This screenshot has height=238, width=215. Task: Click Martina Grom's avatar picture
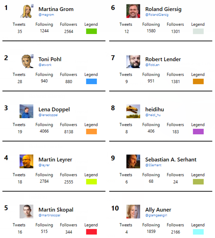pyautogui.click(x=27, y=11)
